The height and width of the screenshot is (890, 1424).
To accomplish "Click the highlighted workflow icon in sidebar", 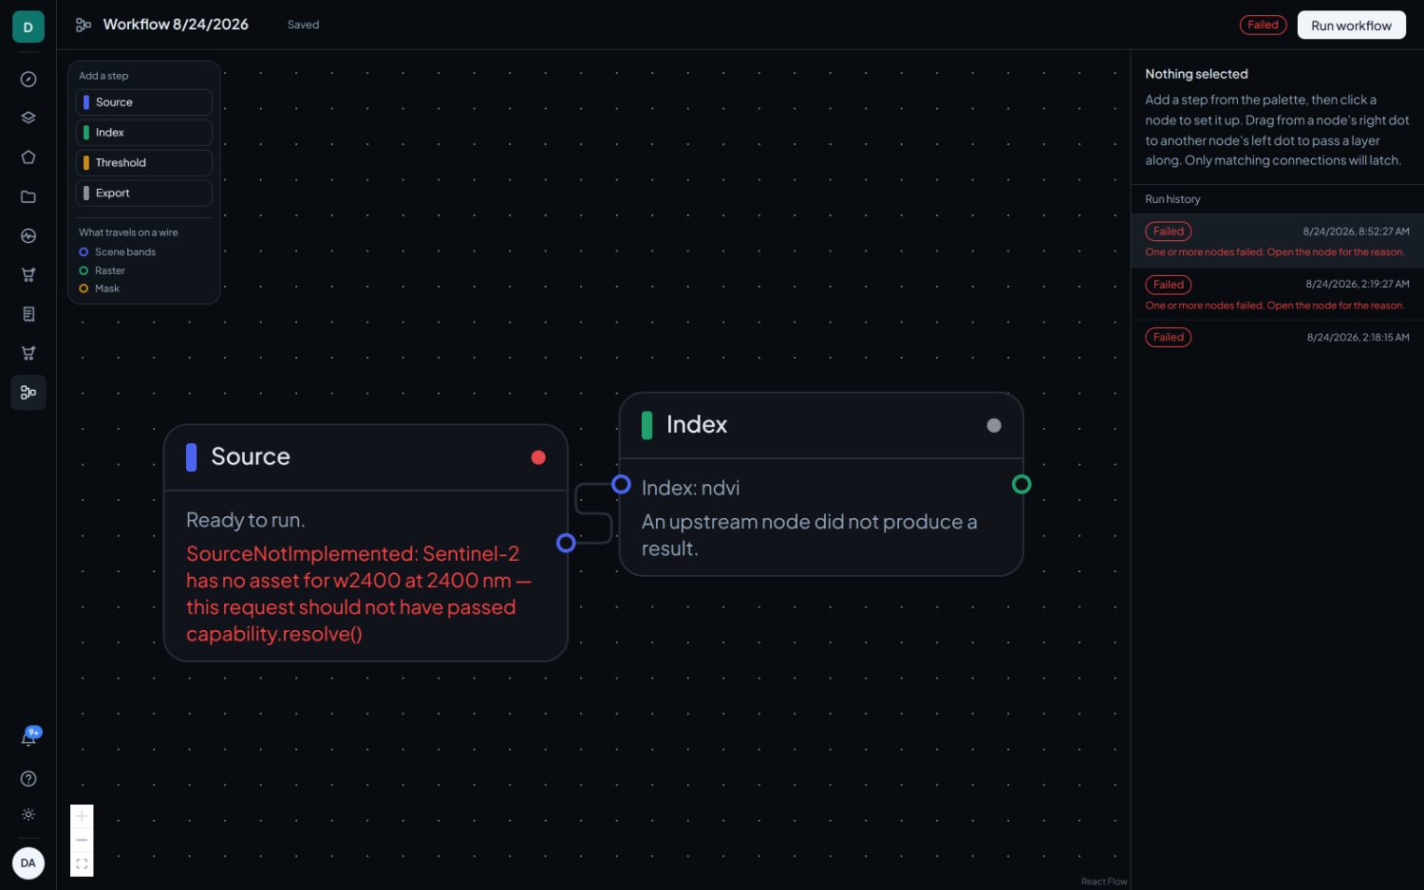I will coord(28,392).
